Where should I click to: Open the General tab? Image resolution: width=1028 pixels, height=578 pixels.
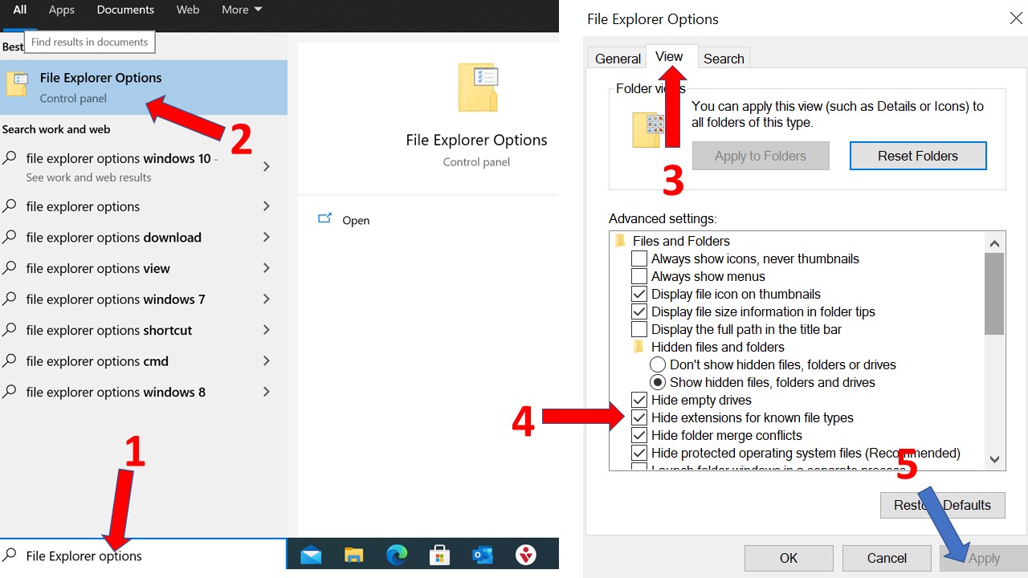pos(618,59)
